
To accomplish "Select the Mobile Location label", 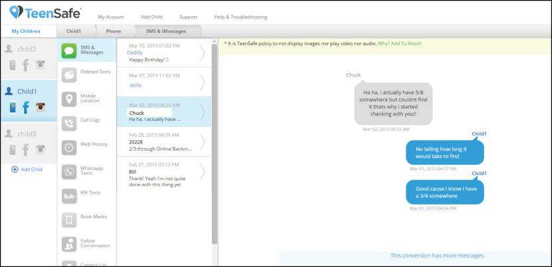I will 90,98.
